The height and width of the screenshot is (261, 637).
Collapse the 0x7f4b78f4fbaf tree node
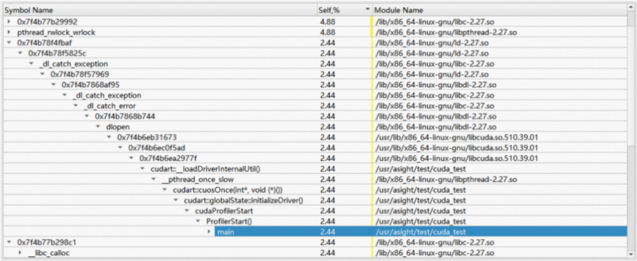click(9, 43)
